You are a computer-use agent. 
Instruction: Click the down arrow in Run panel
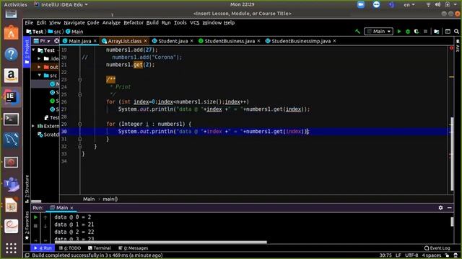[45, 226]
